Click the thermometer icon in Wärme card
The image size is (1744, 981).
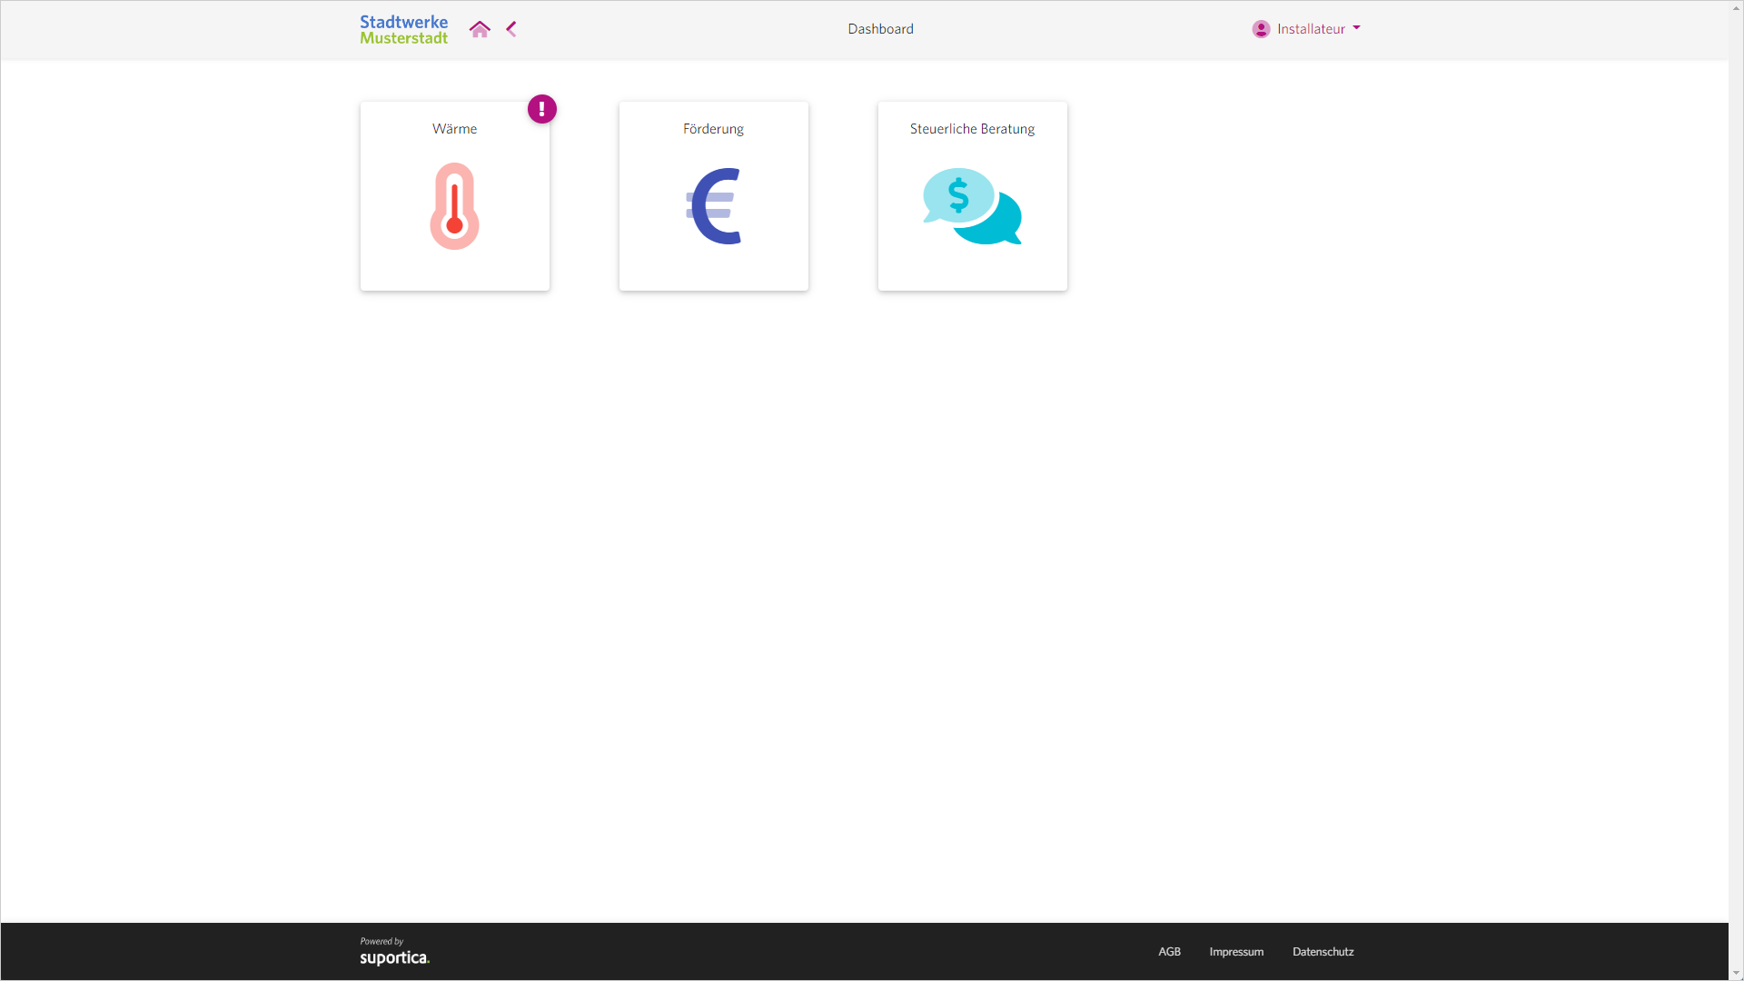pos(454,206)
